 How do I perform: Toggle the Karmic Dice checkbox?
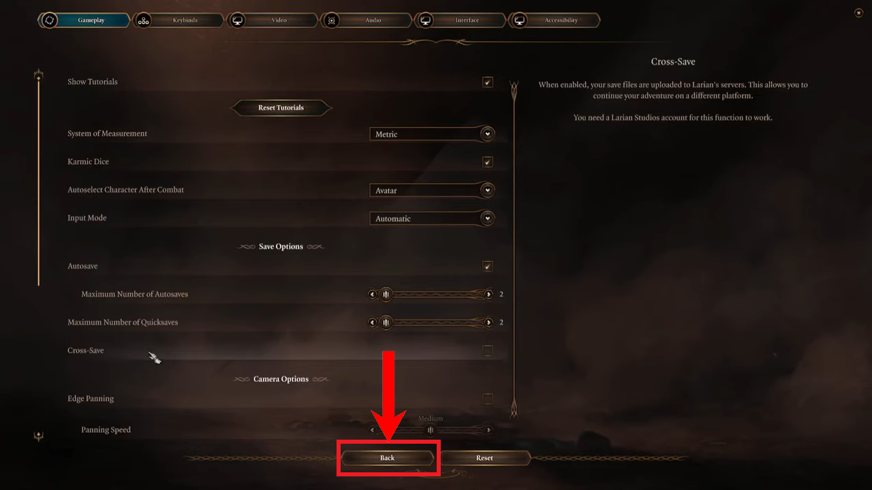coord(488,162)
